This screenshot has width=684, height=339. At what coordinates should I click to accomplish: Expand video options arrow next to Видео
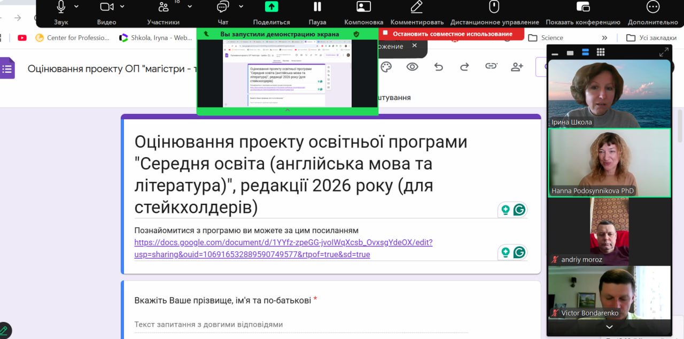click(x=122, y=6)
